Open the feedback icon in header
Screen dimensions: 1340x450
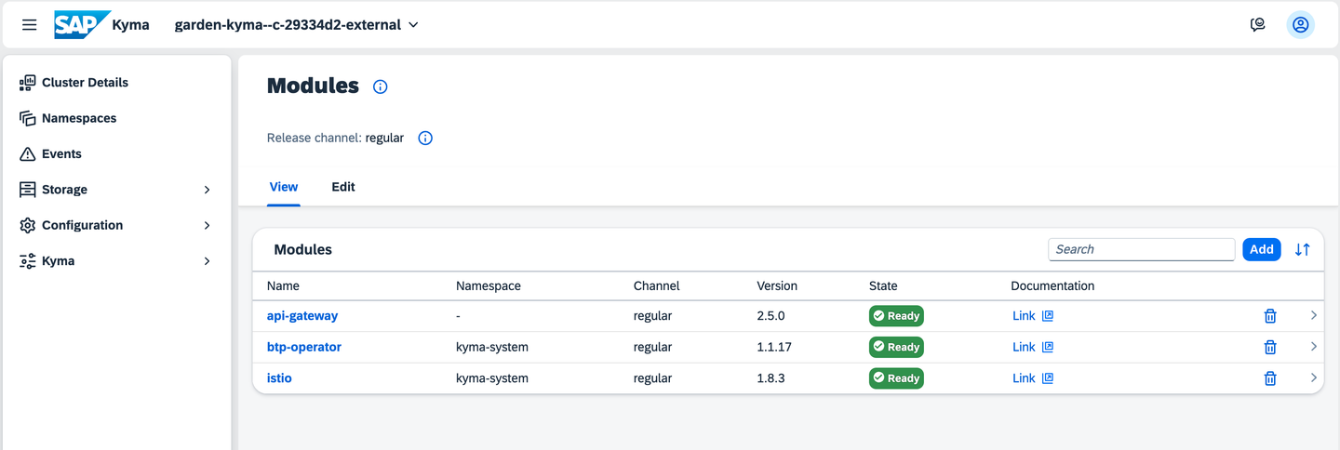coord(1258,25)
